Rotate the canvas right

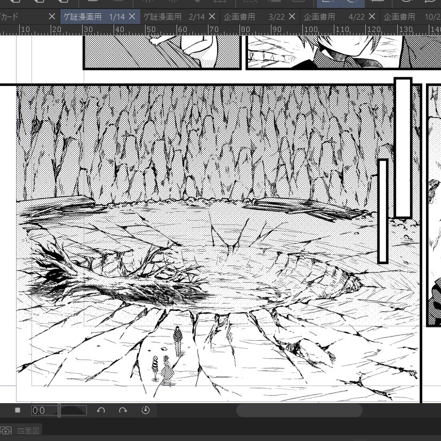point(123,411)
